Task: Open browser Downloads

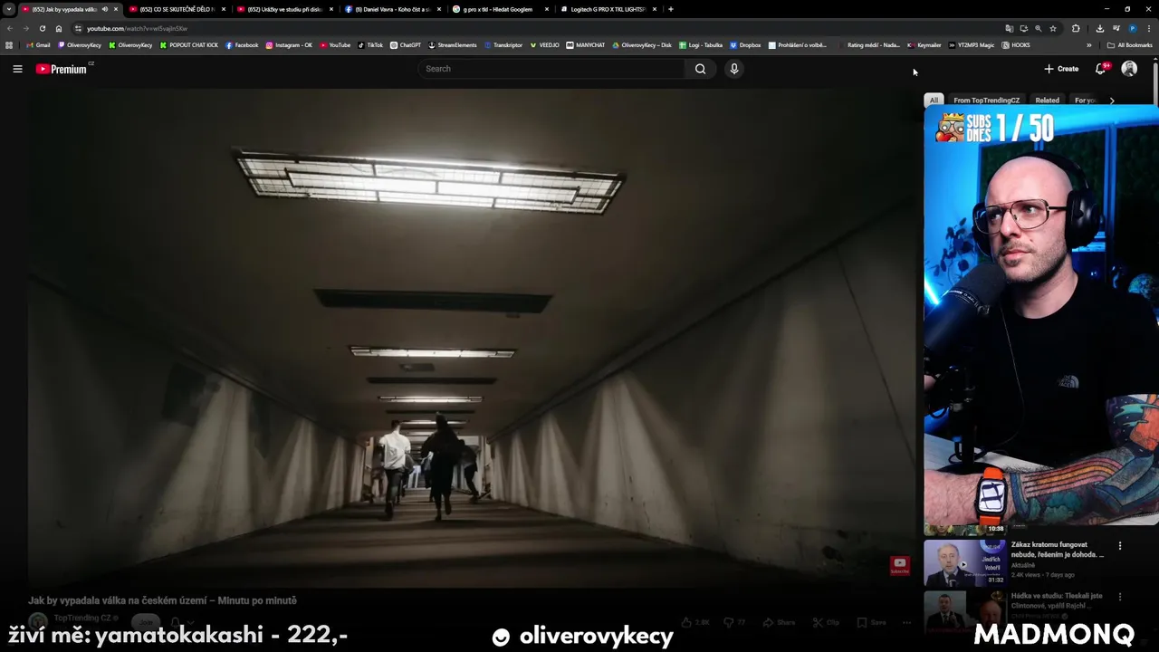Action: click(1099, 28)
